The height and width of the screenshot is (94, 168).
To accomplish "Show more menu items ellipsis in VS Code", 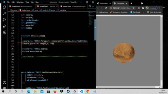I will coord(42,2).
